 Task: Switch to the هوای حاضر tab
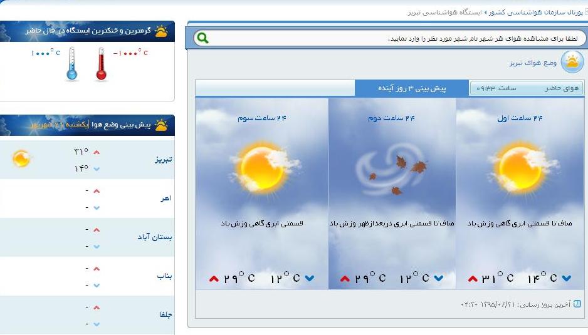(527, 88)
